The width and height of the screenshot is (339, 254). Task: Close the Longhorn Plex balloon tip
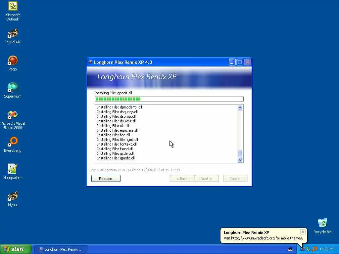pyautogui.click(x=303, y=232)
